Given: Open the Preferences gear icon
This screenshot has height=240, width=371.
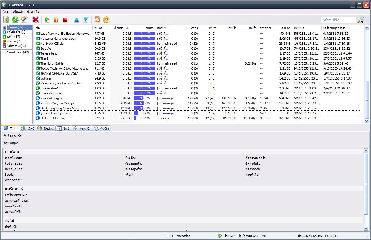Looking at the screenshot, I should tap(106, 20).
